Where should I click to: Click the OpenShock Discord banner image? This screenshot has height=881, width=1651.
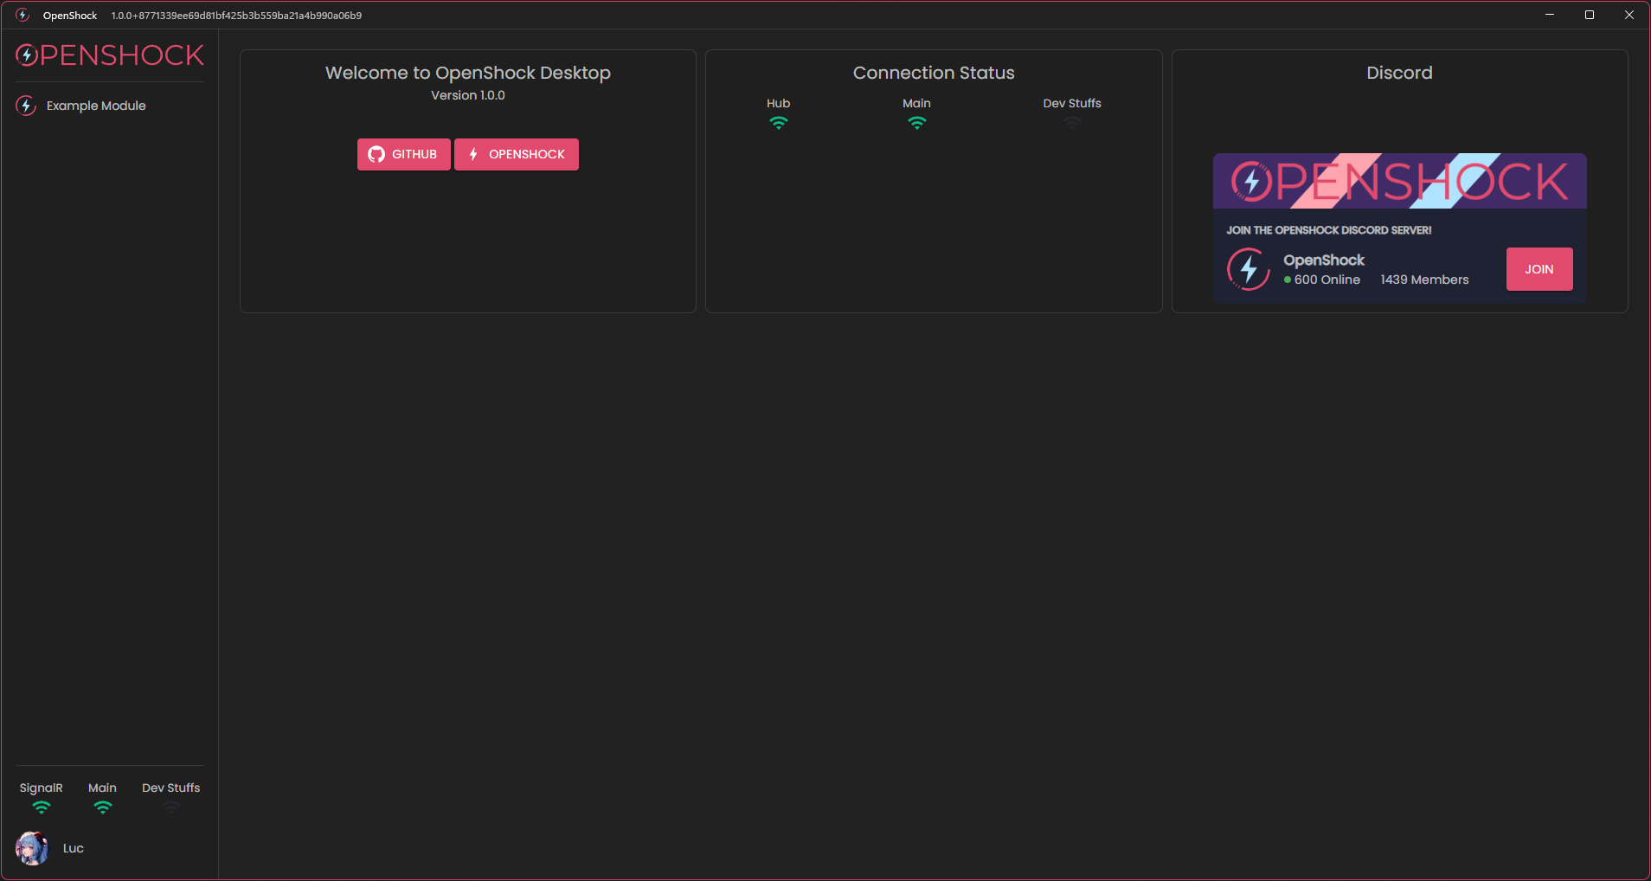[1400, 181]
